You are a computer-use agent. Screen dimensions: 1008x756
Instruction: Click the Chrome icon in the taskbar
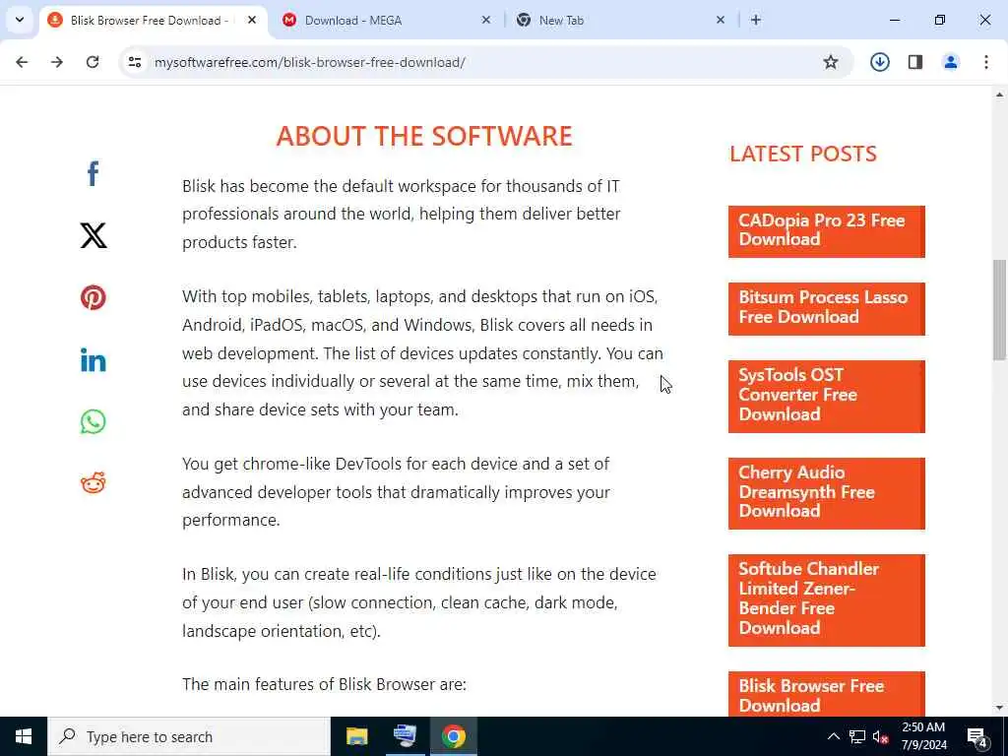point(453,736)
